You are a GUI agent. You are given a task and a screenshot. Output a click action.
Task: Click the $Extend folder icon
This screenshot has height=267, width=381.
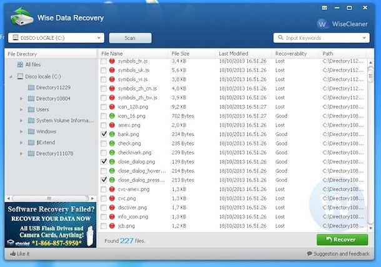click(31, 142)
